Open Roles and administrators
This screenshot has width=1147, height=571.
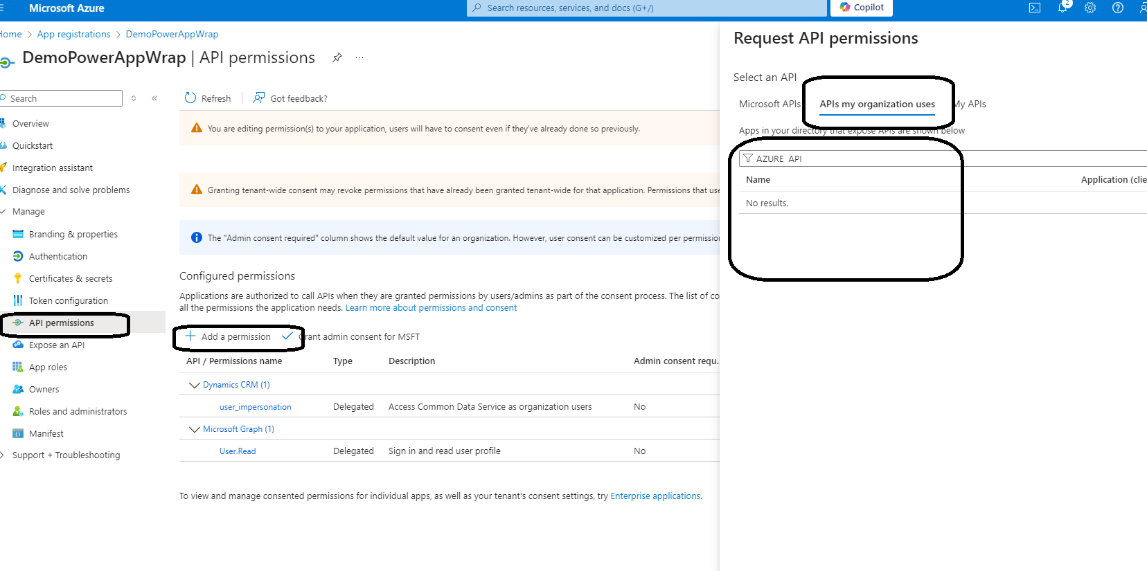click(x=78, y=411)
